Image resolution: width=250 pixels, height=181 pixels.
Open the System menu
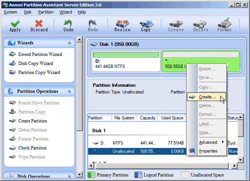coord(10,12)
